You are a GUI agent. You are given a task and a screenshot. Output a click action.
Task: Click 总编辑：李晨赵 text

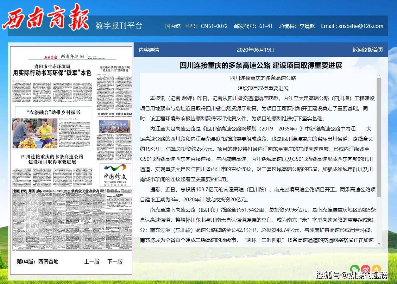[x=297, y=26]
